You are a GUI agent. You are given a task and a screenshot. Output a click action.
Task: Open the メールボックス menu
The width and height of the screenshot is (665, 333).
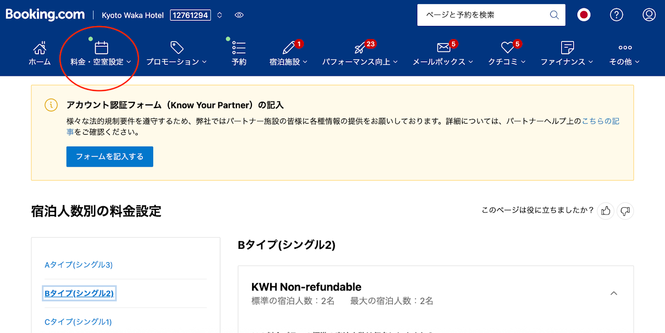pos(443,54)
